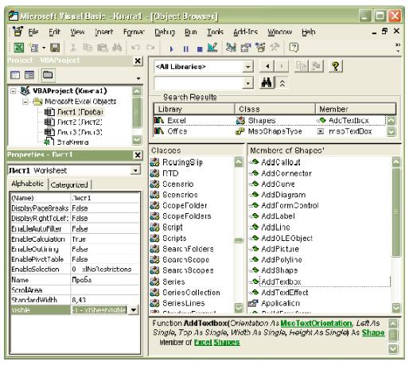The height and width of the screenshot is (365, 409).
Task: Click the Run Sub play icon
Action: tap(171, 49)
